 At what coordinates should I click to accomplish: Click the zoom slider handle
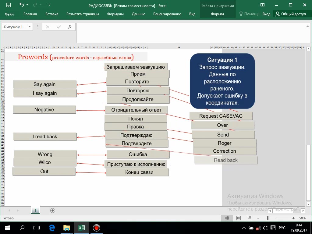click(268, 218)
